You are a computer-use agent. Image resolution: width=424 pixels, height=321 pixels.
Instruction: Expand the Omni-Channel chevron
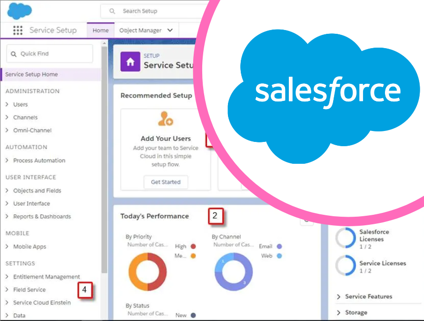coord(7,130)
